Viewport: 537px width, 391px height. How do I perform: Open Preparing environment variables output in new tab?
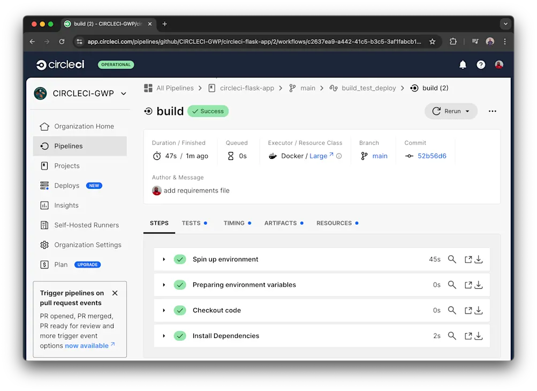[x=468, y=285]
